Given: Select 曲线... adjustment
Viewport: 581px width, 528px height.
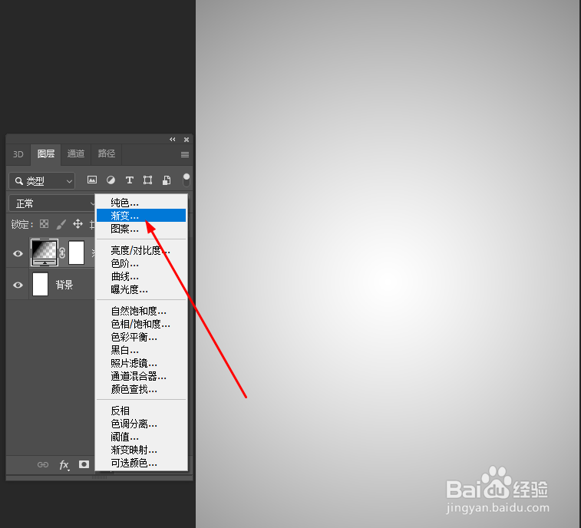Looking at the screenshot, I should (x=141, y=276).
